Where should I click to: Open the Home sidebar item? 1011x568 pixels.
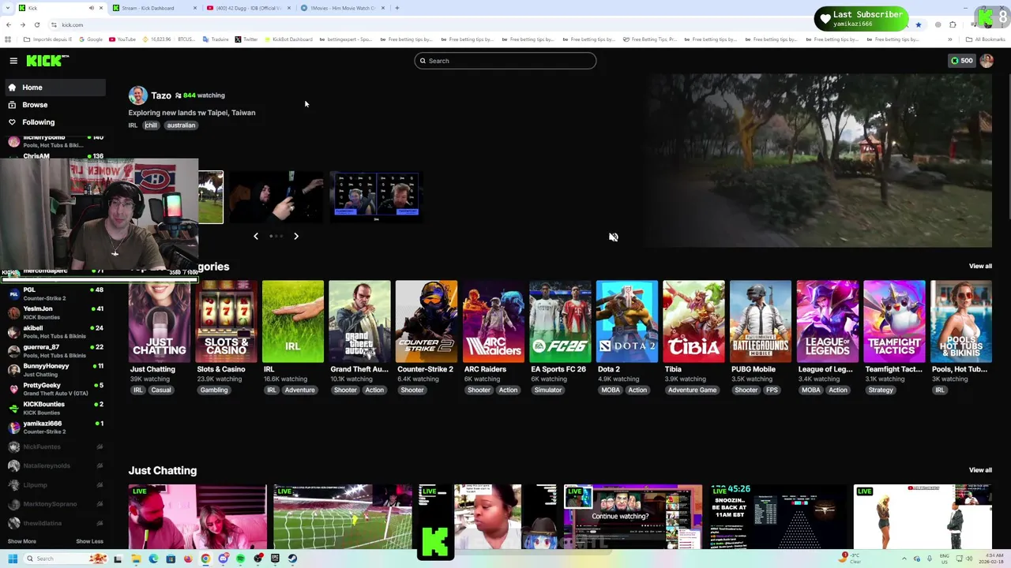click(54, 88)
